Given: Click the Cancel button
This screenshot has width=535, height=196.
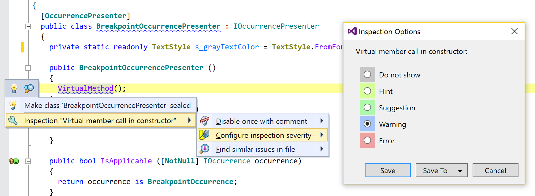Looking at the screenshot, I should pos(496,170).
